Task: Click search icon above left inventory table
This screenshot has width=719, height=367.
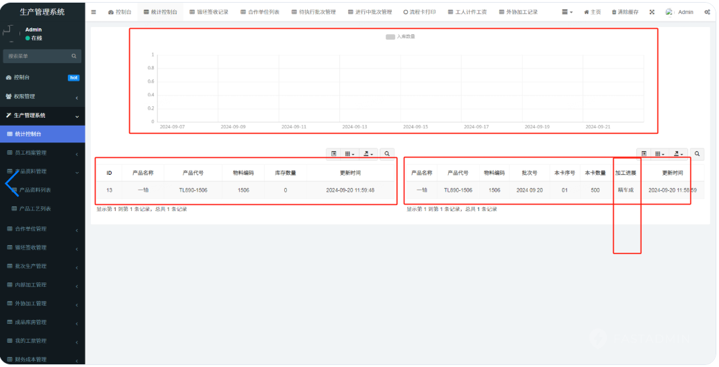Action: click(387, 154)
